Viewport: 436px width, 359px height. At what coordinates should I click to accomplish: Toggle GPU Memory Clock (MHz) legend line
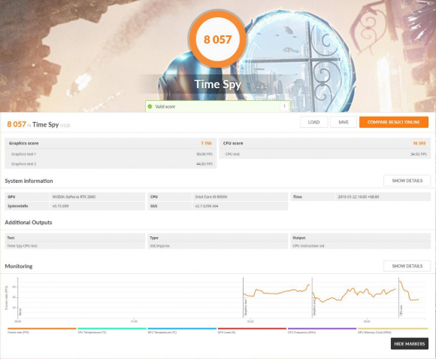(392, 330)
